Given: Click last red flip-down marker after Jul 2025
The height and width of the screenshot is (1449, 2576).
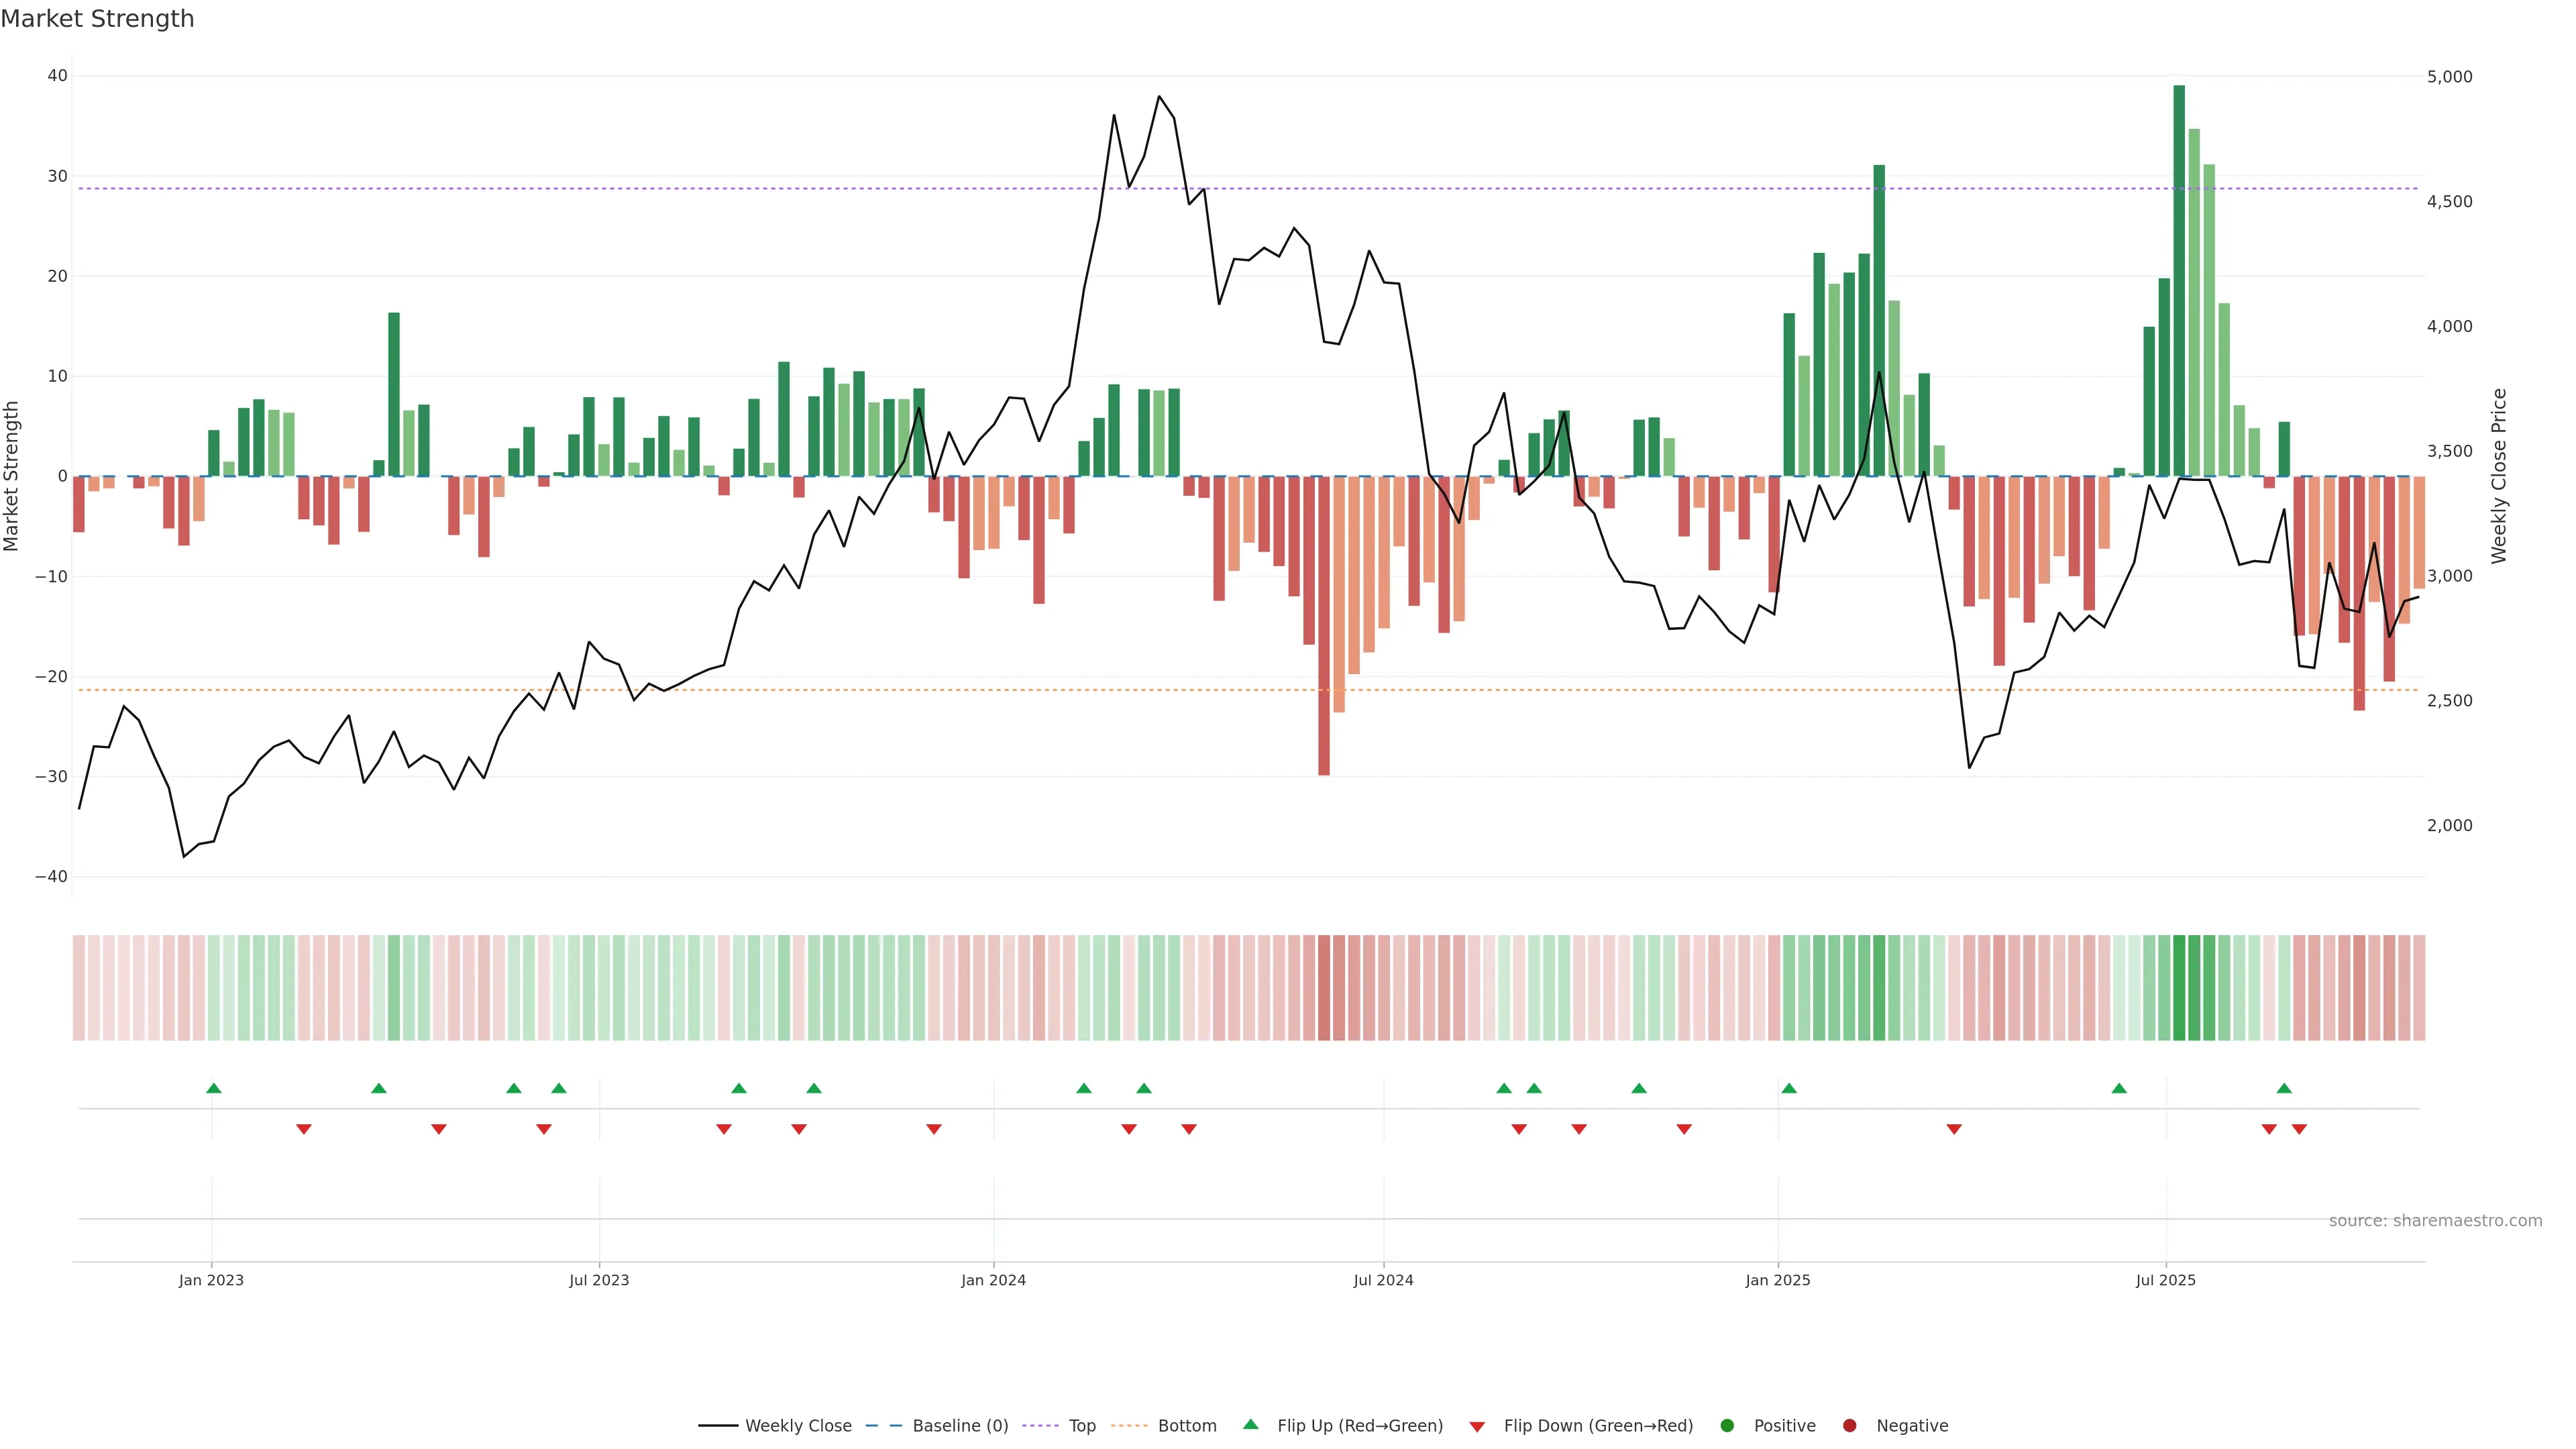Looking at the screenshot, I should tap(2299, 1129).
